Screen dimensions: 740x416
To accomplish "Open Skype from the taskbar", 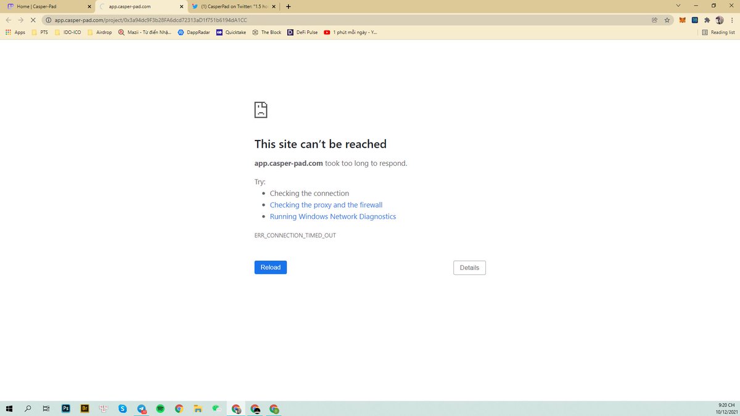I will [123, 409].
